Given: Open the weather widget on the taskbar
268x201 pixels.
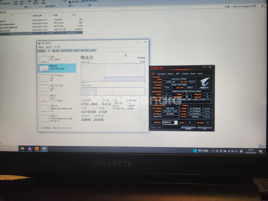Looking at the screenshot, I should pyautogui.click(x=200, y=151).
